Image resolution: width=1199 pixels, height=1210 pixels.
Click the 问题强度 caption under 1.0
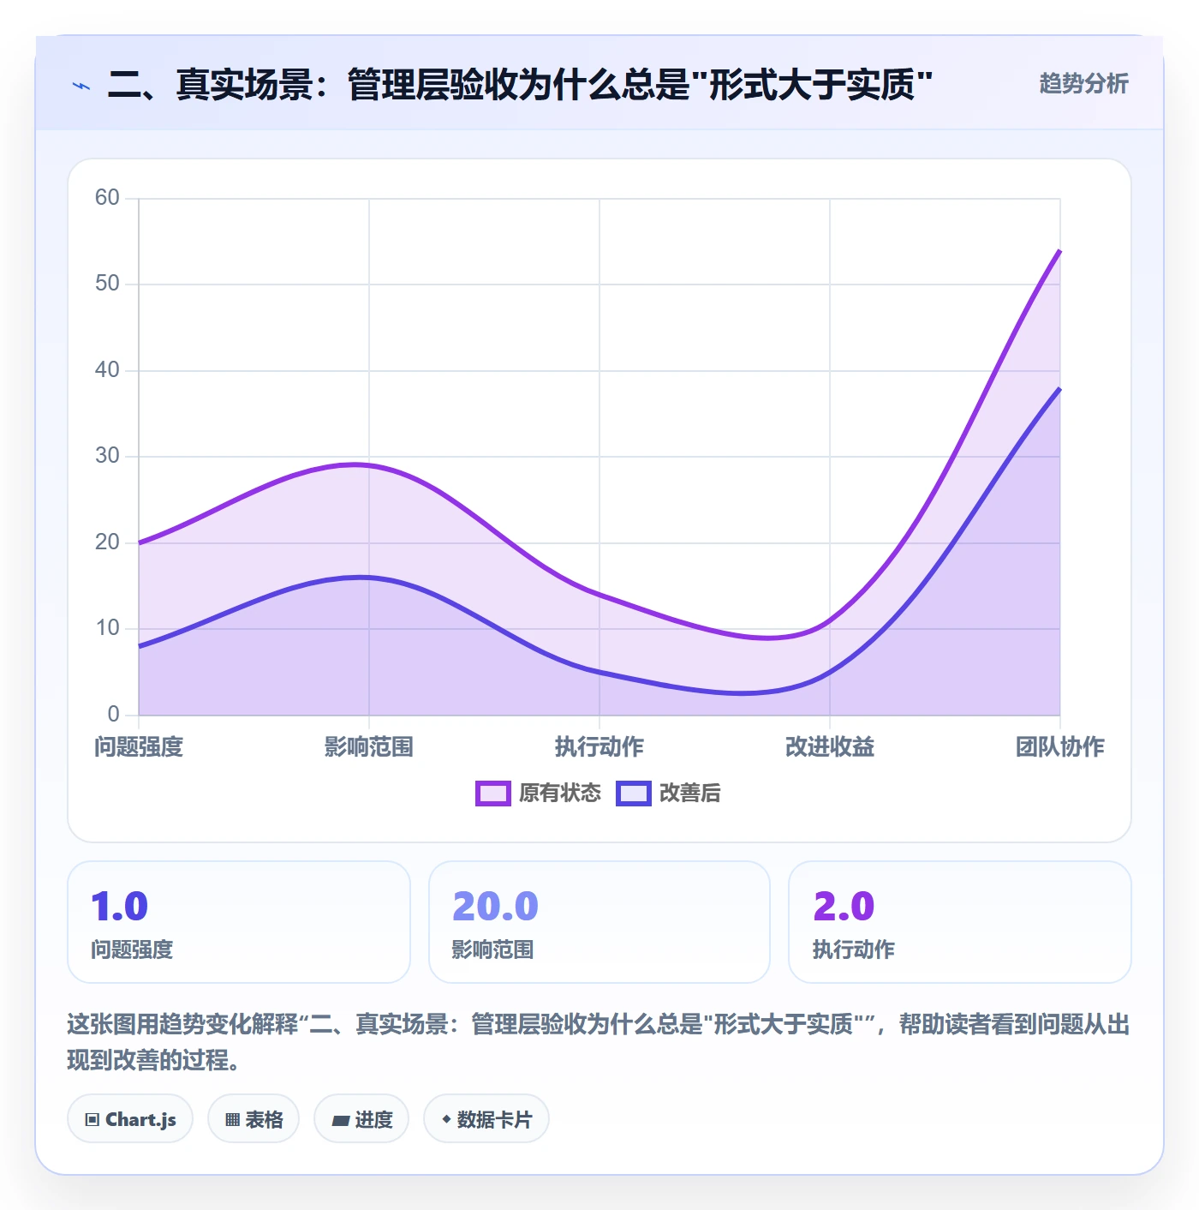132,949
